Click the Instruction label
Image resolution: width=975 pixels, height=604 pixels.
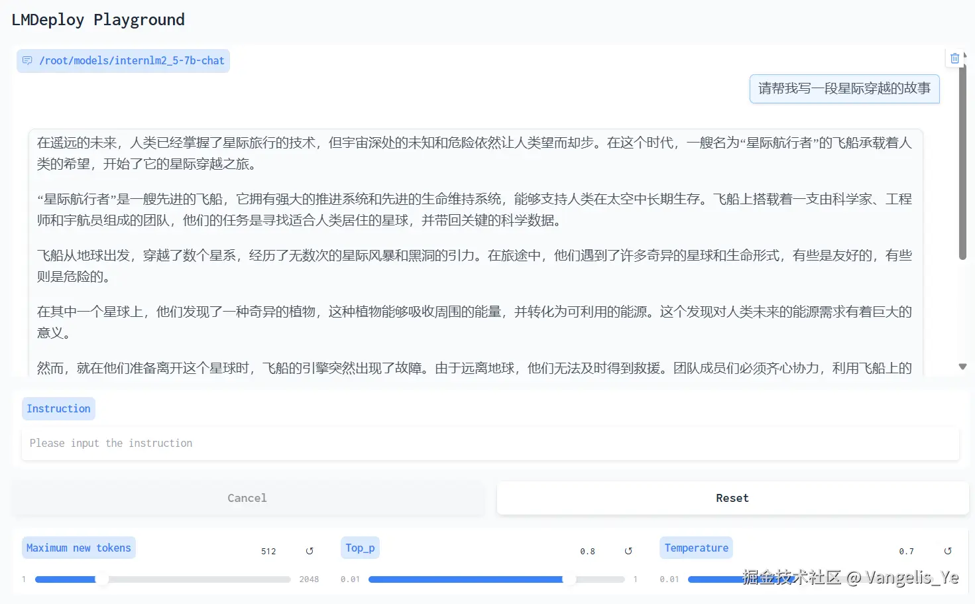click(x=58, y=408)
